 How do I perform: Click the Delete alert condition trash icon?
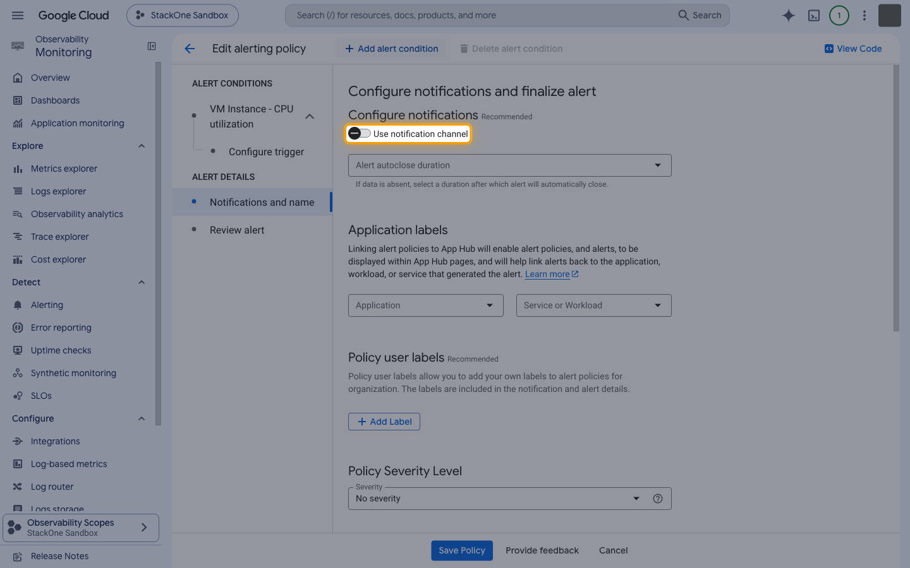464,49
